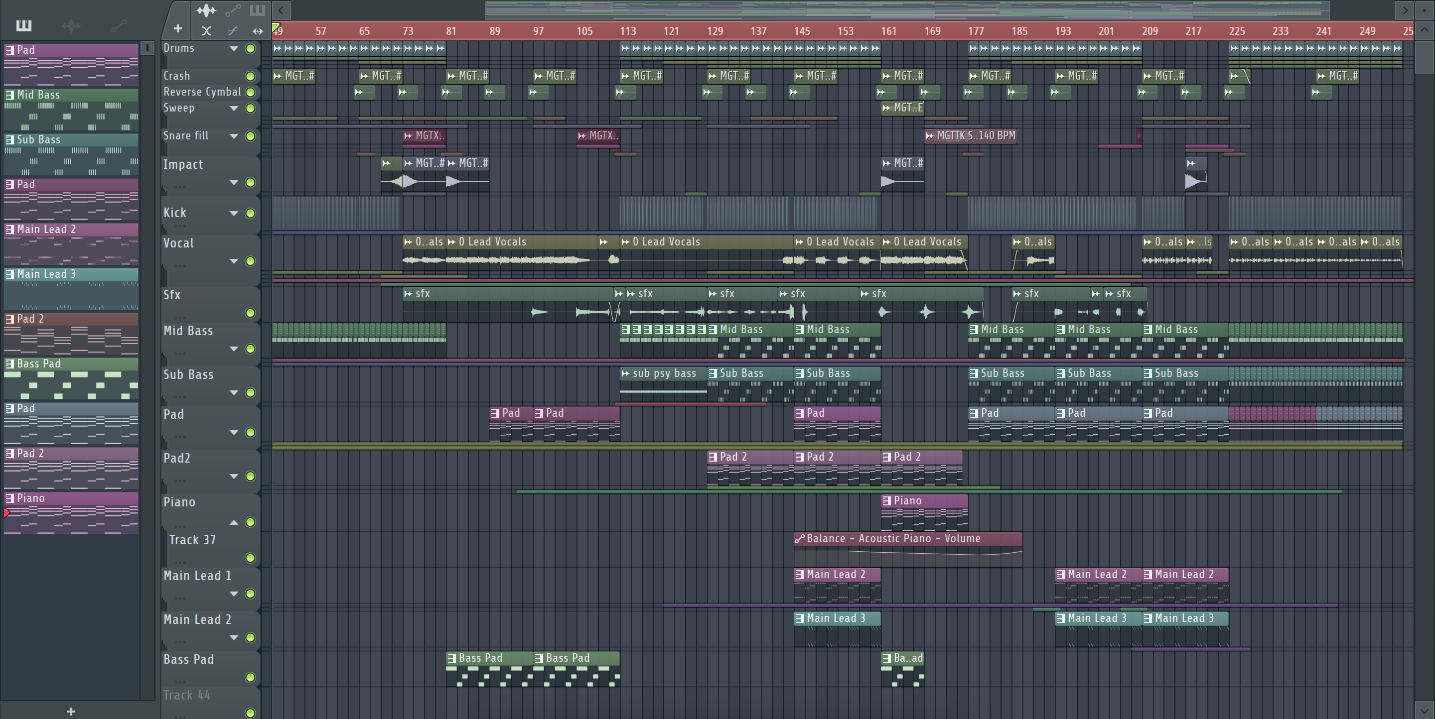This screenshot has height=719, width=1435.
Task: Collapse the Snare fill track group arrow
Action: pyautogui.click(x=234, y=136)
